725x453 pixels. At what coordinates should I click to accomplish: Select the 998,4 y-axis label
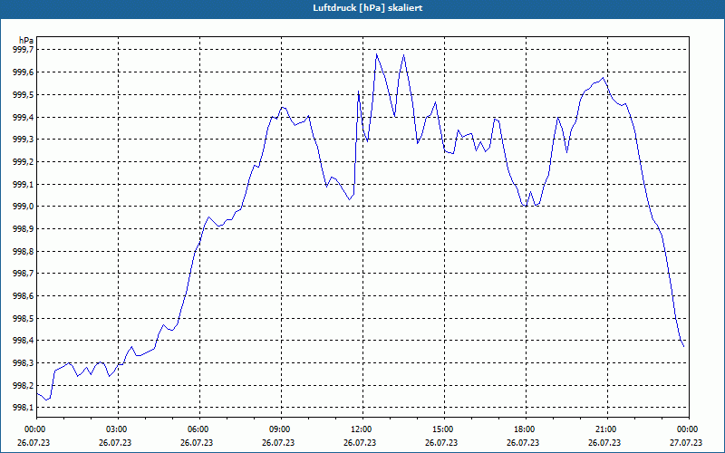[x=23, y=341]
